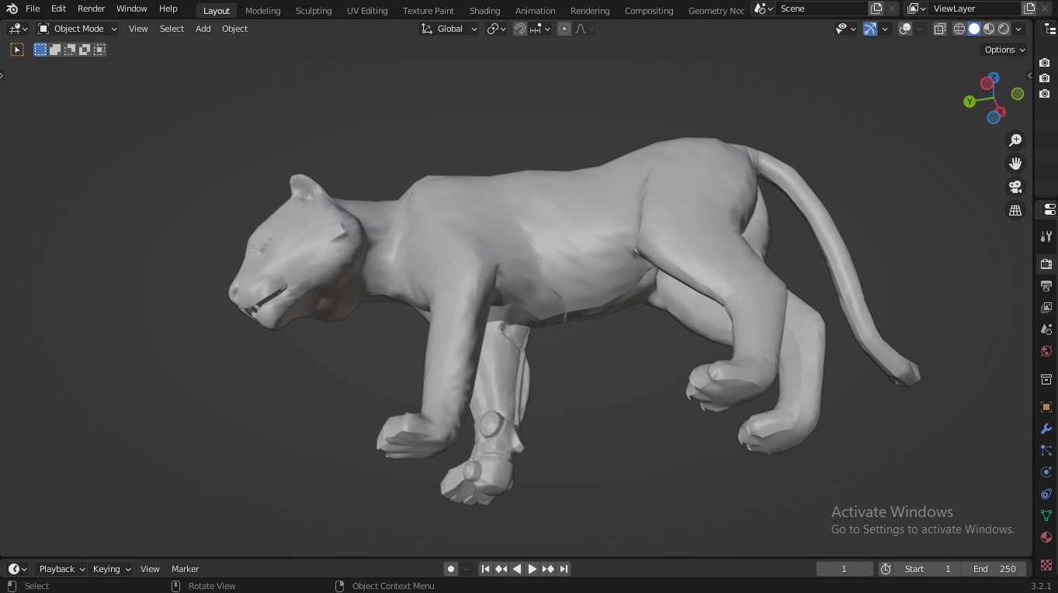Open snapping options dropdown

click(540, 29)
